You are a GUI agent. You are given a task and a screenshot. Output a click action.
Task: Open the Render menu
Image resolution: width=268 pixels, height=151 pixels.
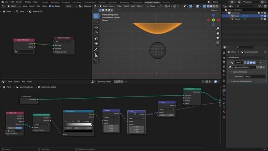(x=19, y=2)
